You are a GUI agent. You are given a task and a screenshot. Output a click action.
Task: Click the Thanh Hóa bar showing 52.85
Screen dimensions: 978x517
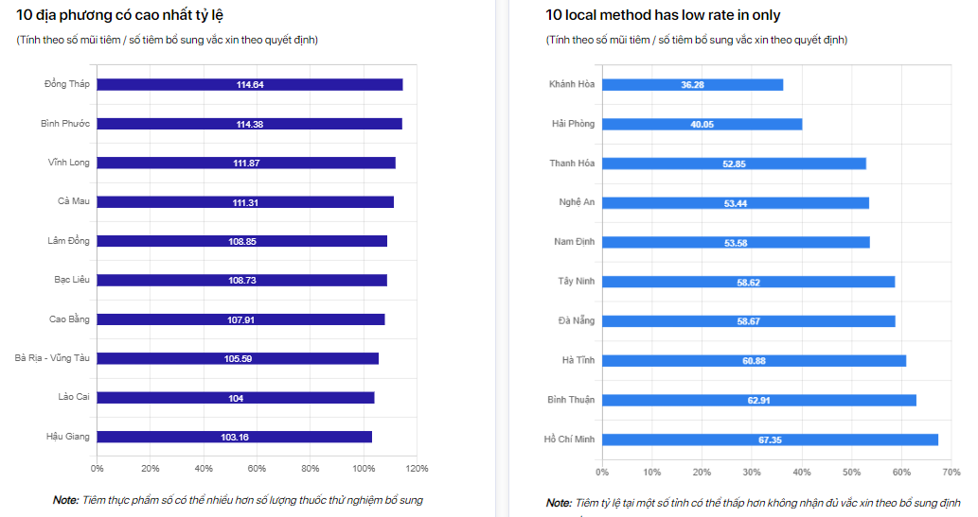tap(734, 164)
